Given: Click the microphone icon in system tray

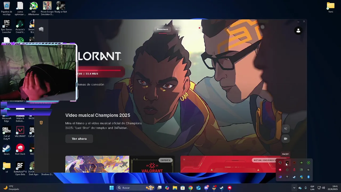Looking at the screenshot, I should (x=306, y=188).
